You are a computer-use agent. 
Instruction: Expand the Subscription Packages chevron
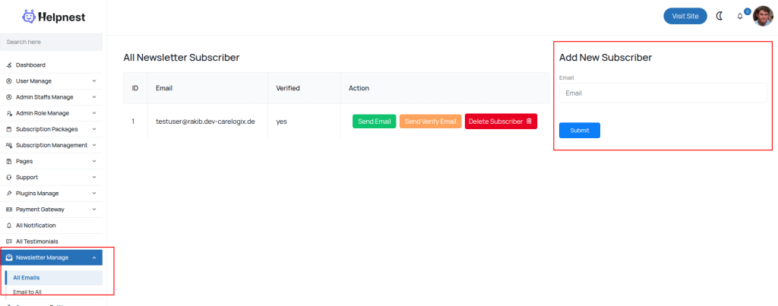pos(94,129)
